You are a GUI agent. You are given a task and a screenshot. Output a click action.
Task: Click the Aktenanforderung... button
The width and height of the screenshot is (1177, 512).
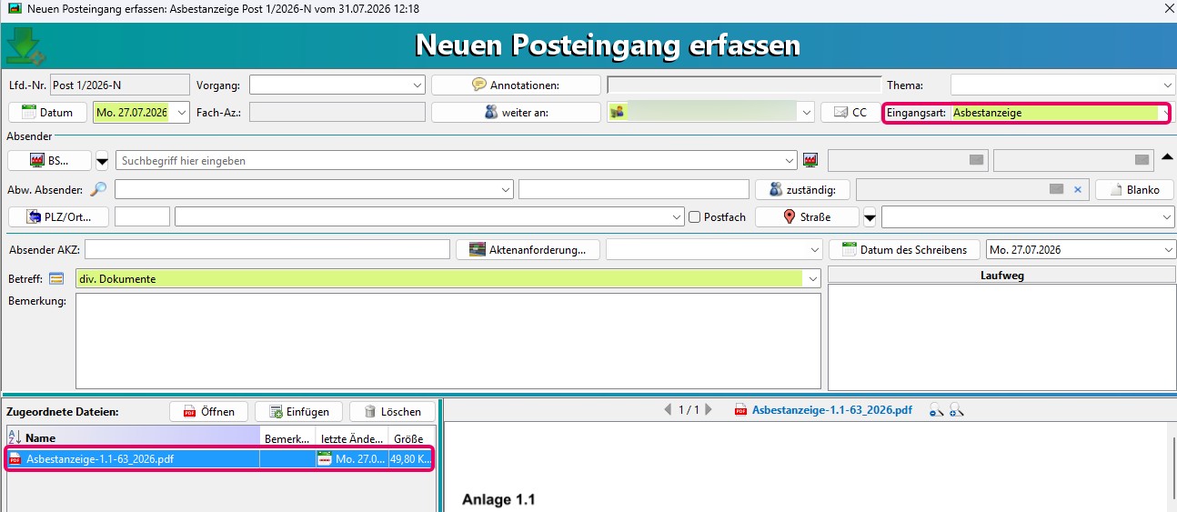(528, 249)
